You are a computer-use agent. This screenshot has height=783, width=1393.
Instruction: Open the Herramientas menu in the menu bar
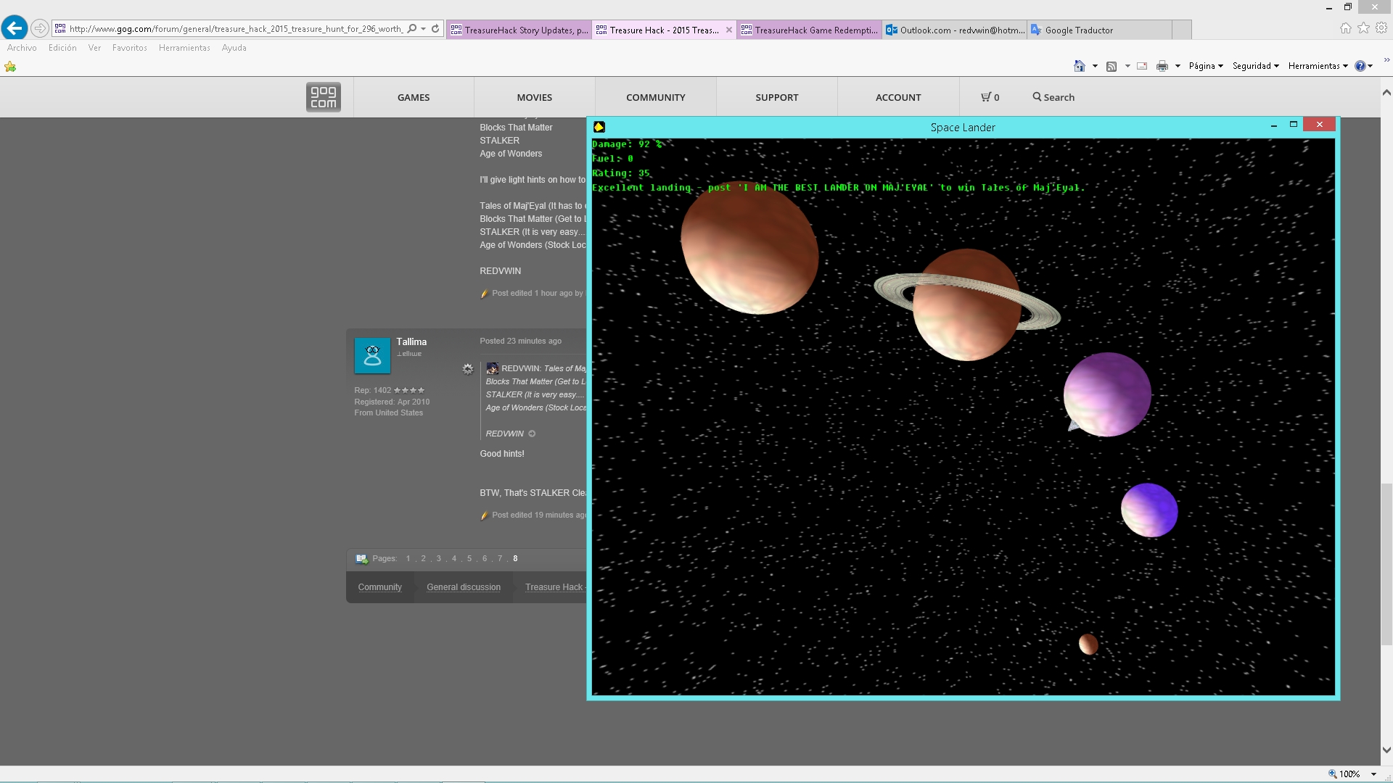click(x=184, y=48)
